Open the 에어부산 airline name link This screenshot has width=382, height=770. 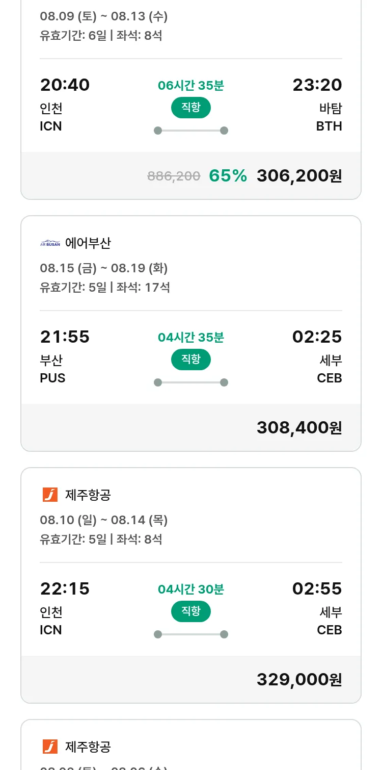(x=88, y=243)
